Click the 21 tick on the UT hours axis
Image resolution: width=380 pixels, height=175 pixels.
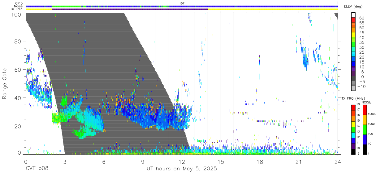point(299,161)
